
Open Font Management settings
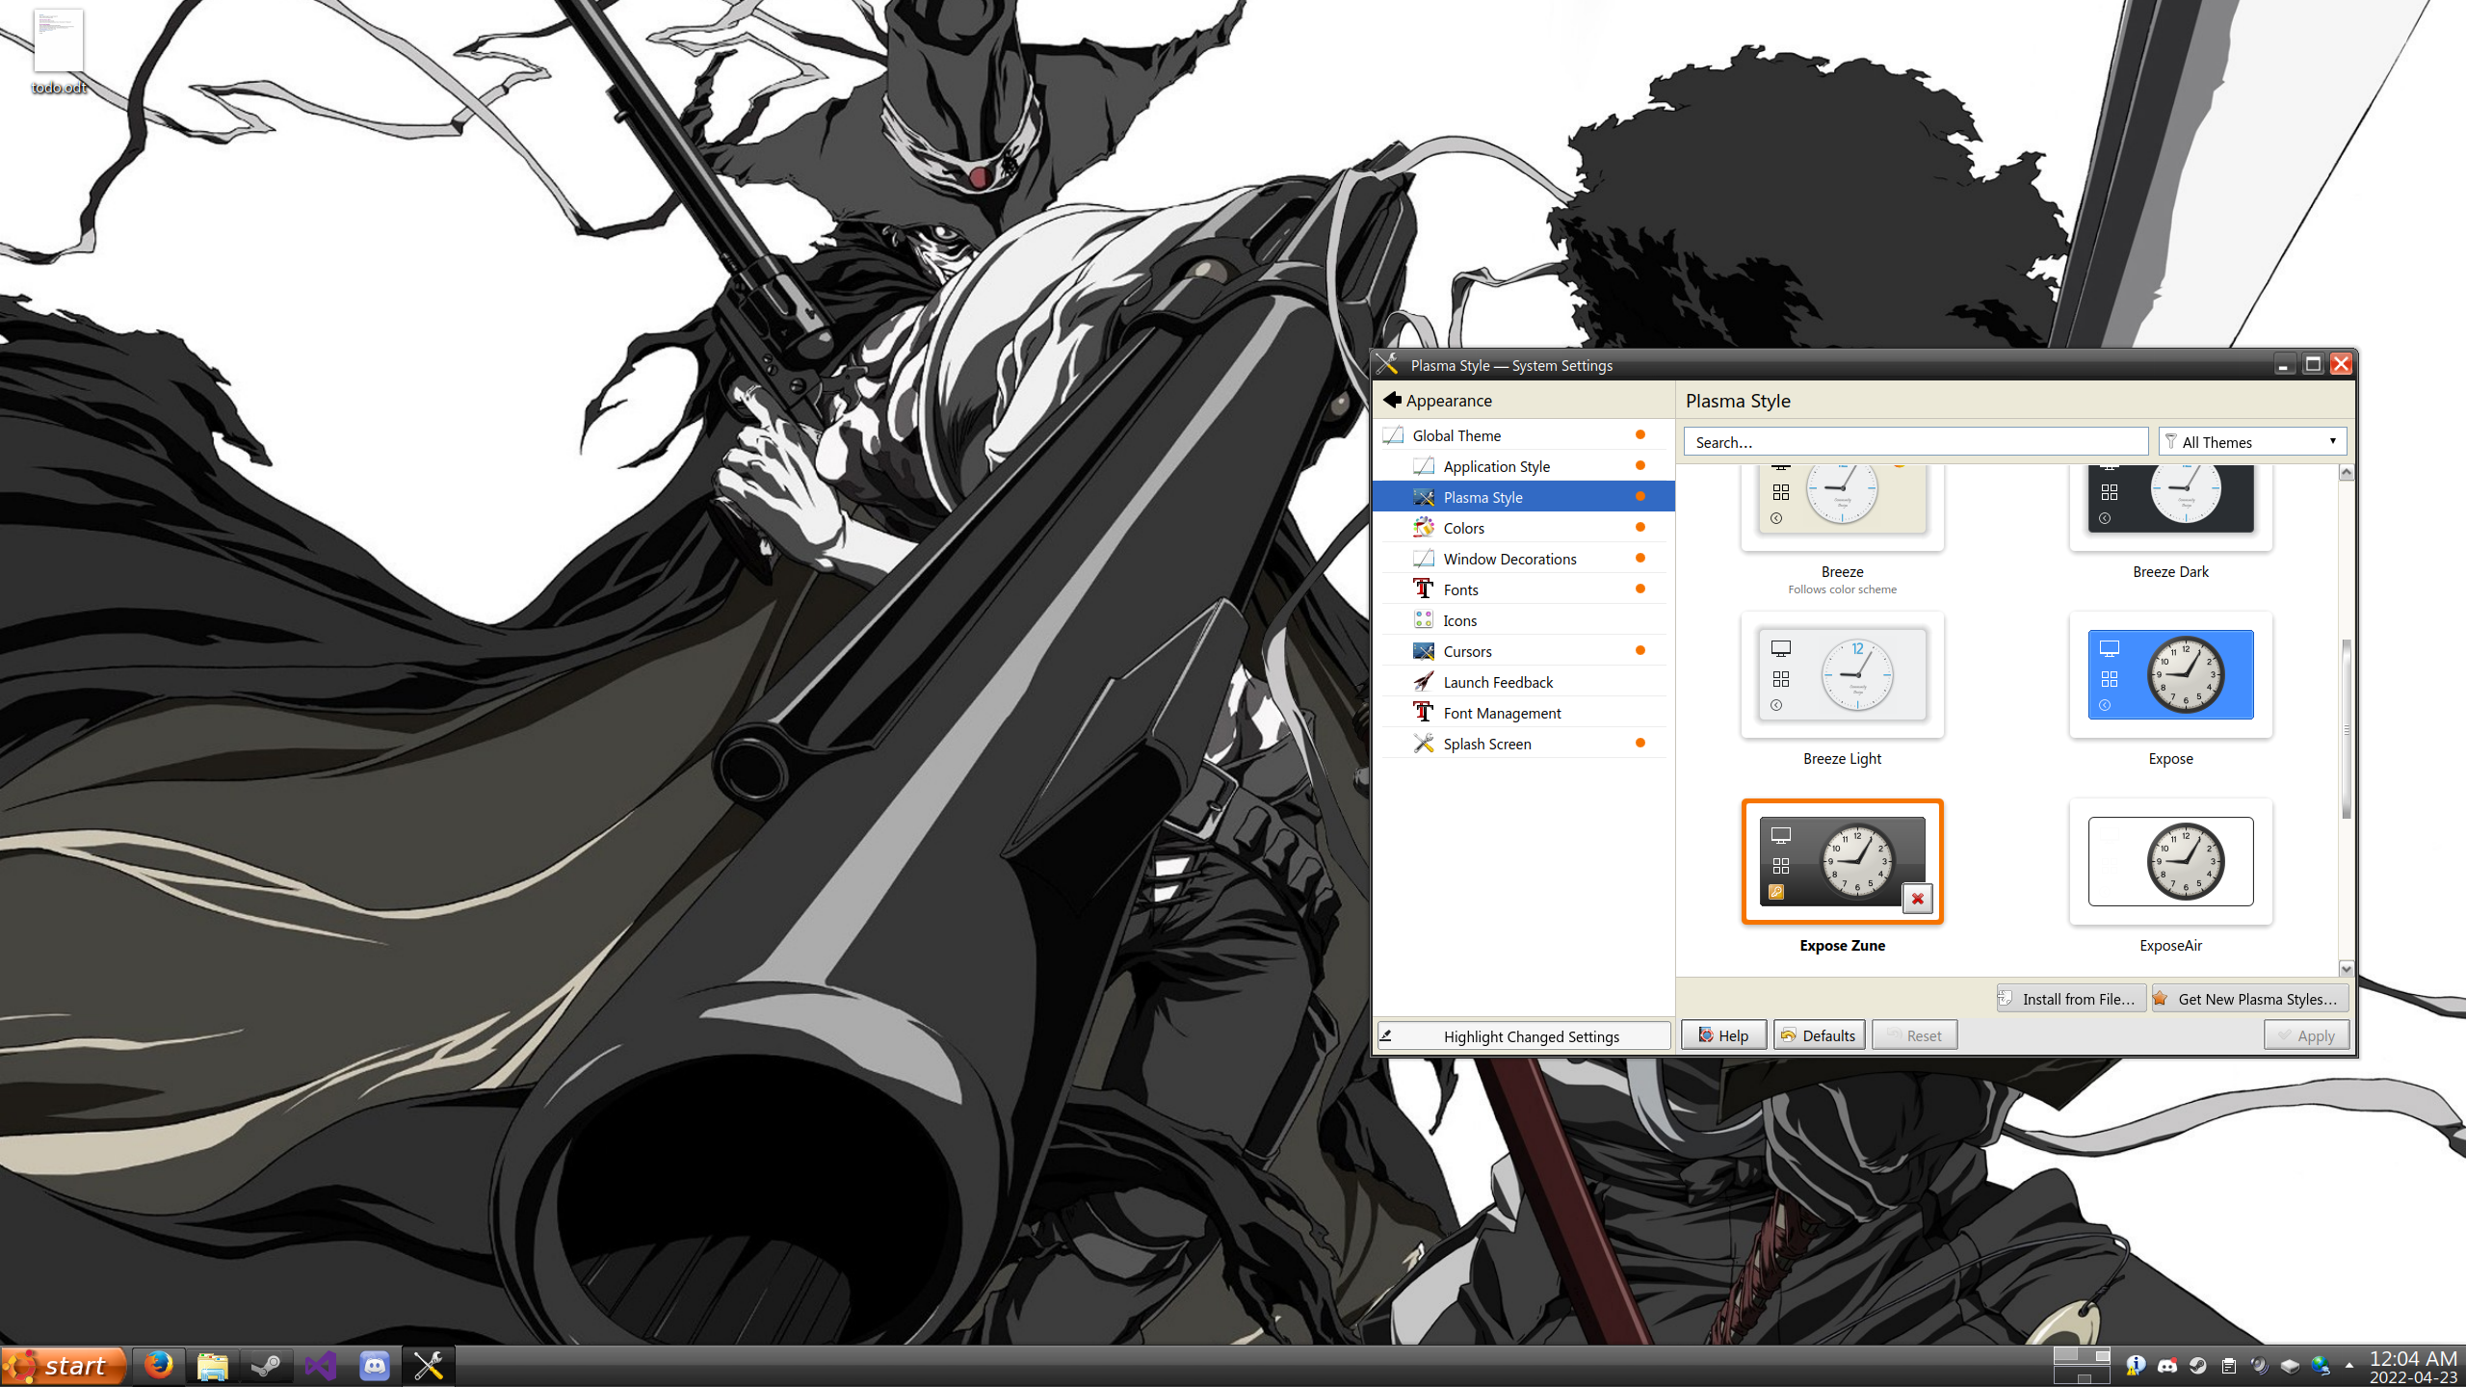tap(1524, 713)
